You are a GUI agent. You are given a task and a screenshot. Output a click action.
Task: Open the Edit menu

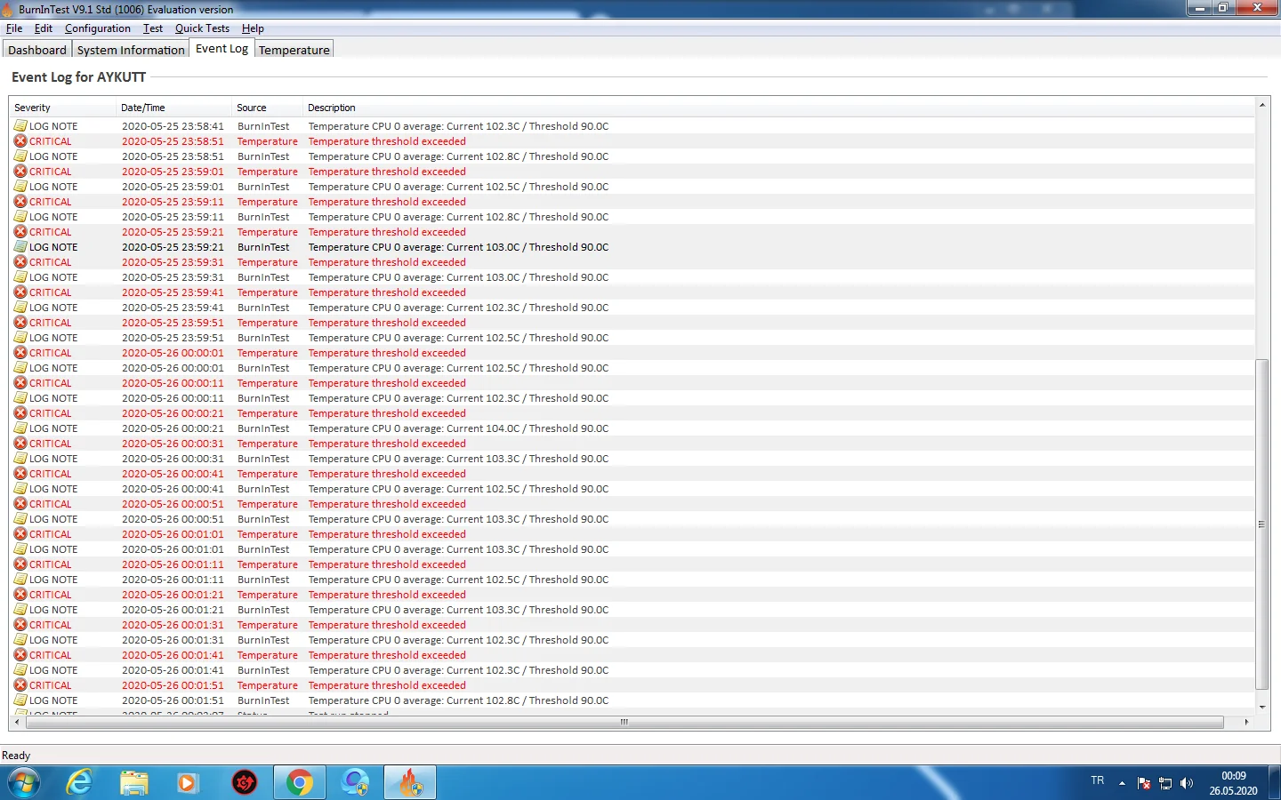point(44,28)
